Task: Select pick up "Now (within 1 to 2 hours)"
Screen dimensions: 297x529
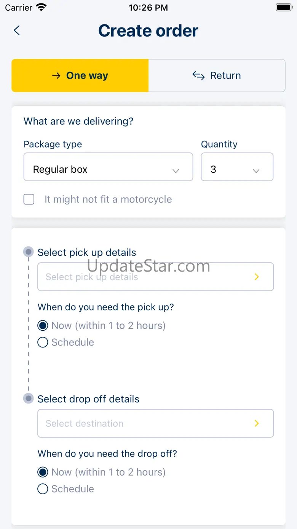Action: (43, 326)
